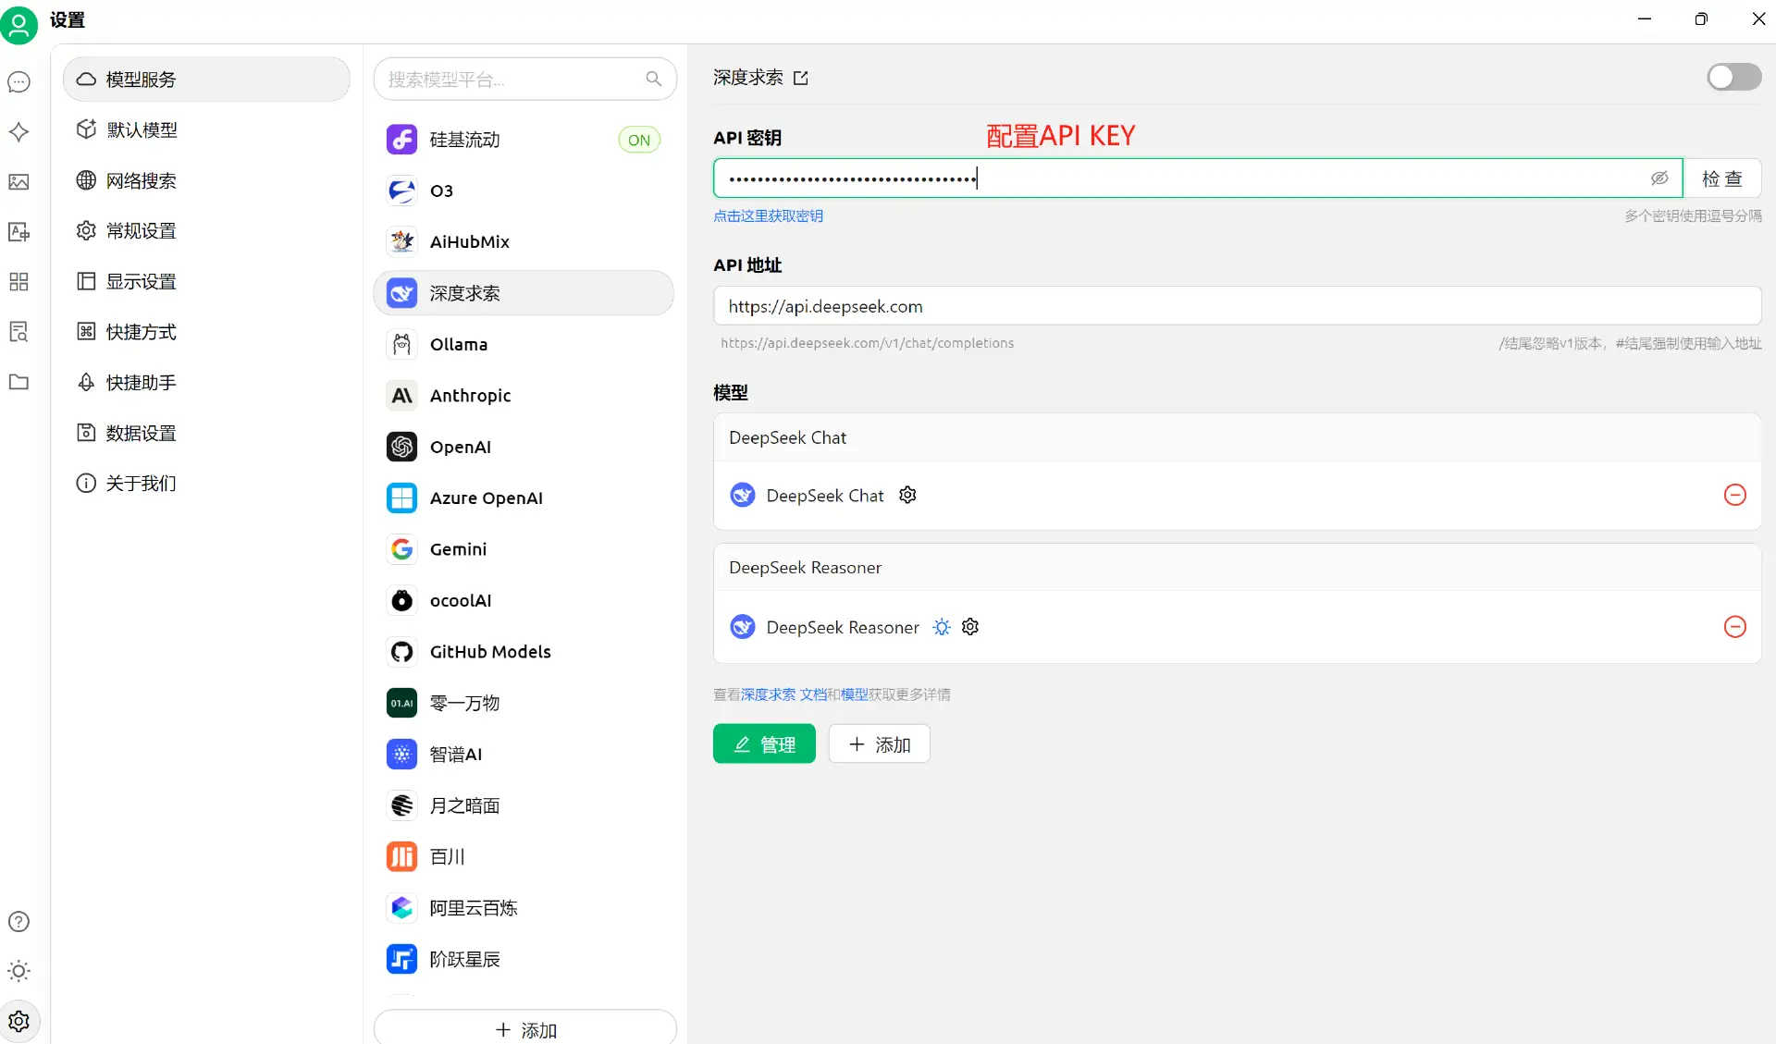Open 默认模型 settings menu
The image size is (1776, 1044).
[x=206, y=129]
